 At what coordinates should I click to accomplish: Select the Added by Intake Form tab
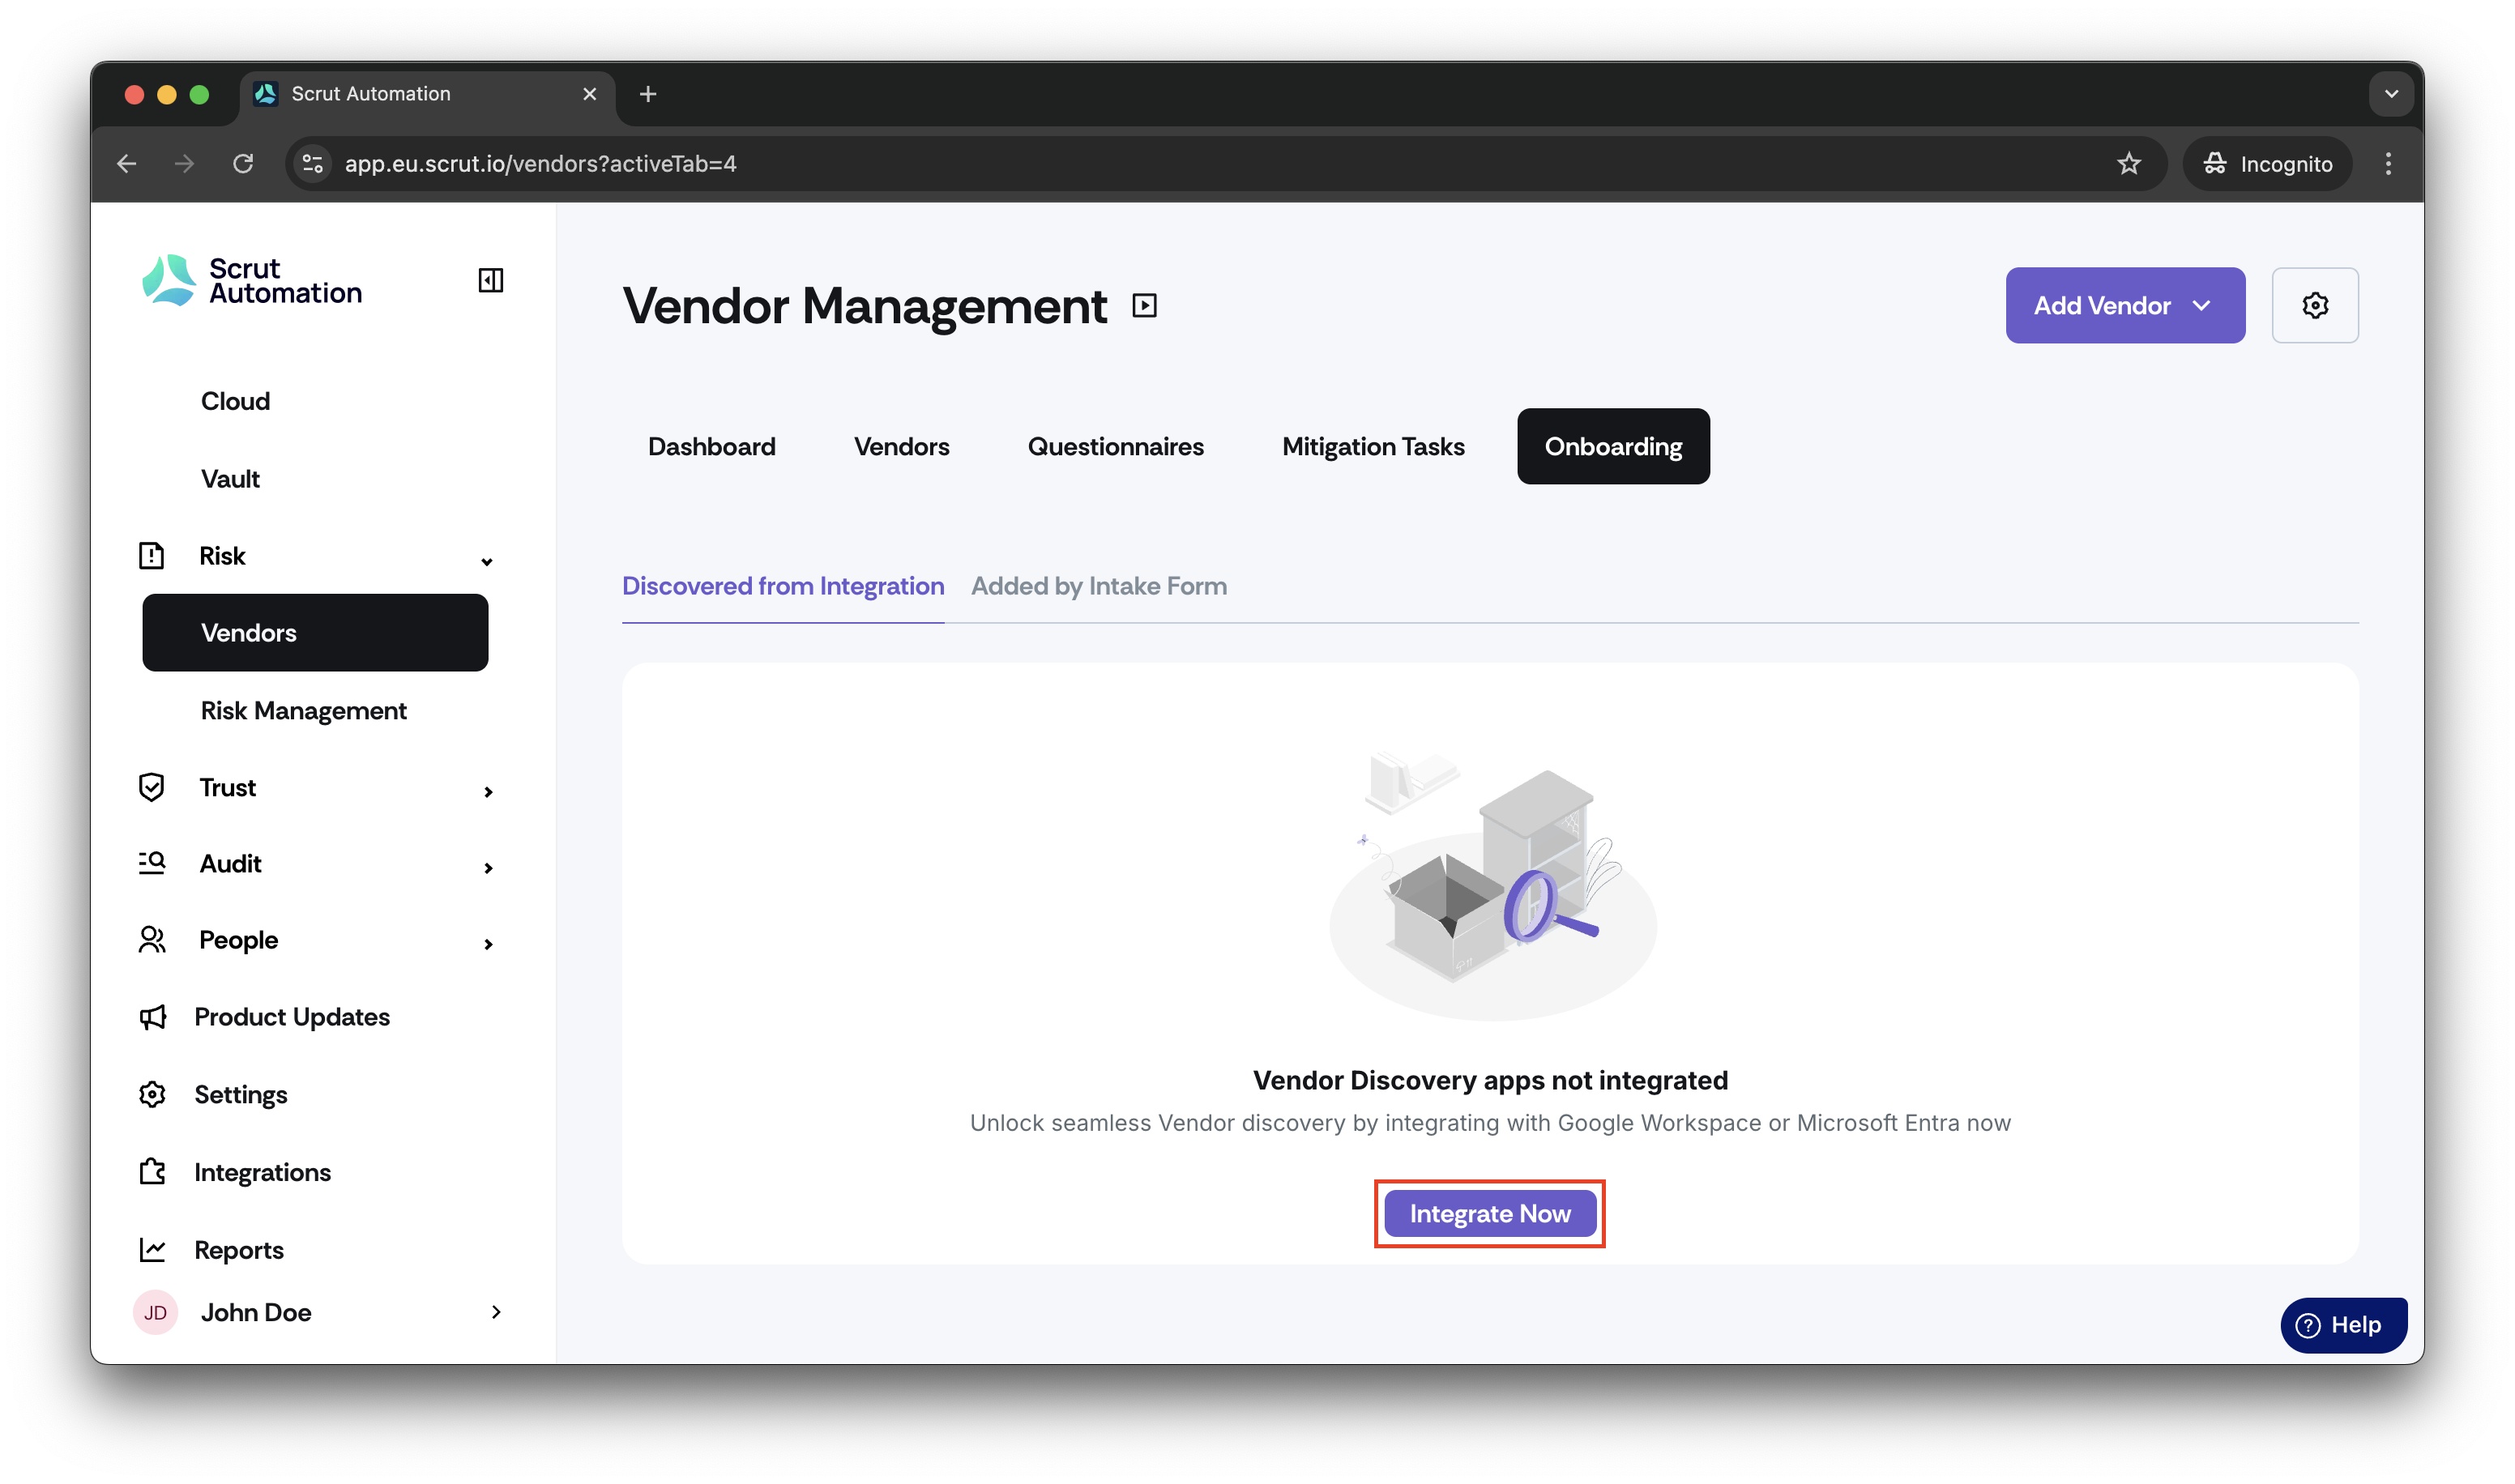coord(1098,586)
